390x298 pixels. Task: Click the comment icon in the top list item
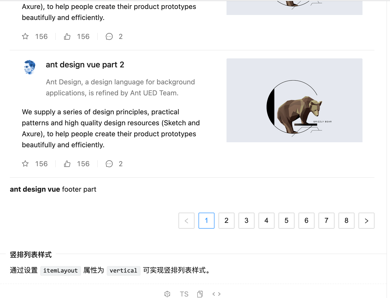pos(109,36)
